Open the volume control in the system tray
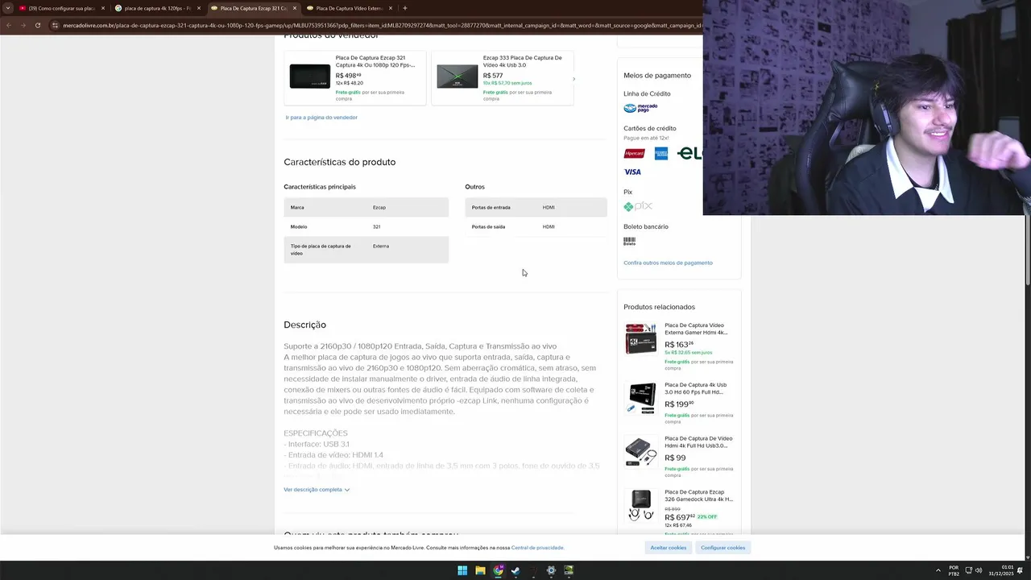 [979, 570]
